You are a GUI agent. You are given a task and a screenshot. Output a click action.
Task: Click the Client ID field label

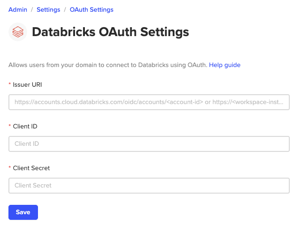click(27, 126)
